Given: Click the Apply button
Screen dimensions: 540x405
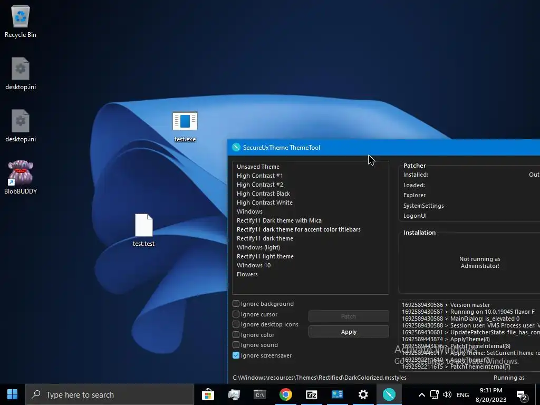Looking at the screenshot, I should pos(349,332).
